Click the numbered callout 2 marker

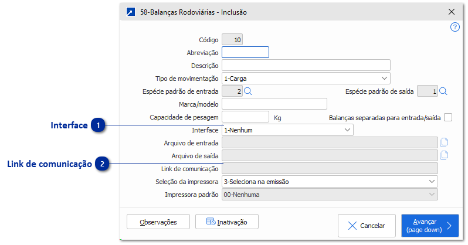(x=102, y=164)
